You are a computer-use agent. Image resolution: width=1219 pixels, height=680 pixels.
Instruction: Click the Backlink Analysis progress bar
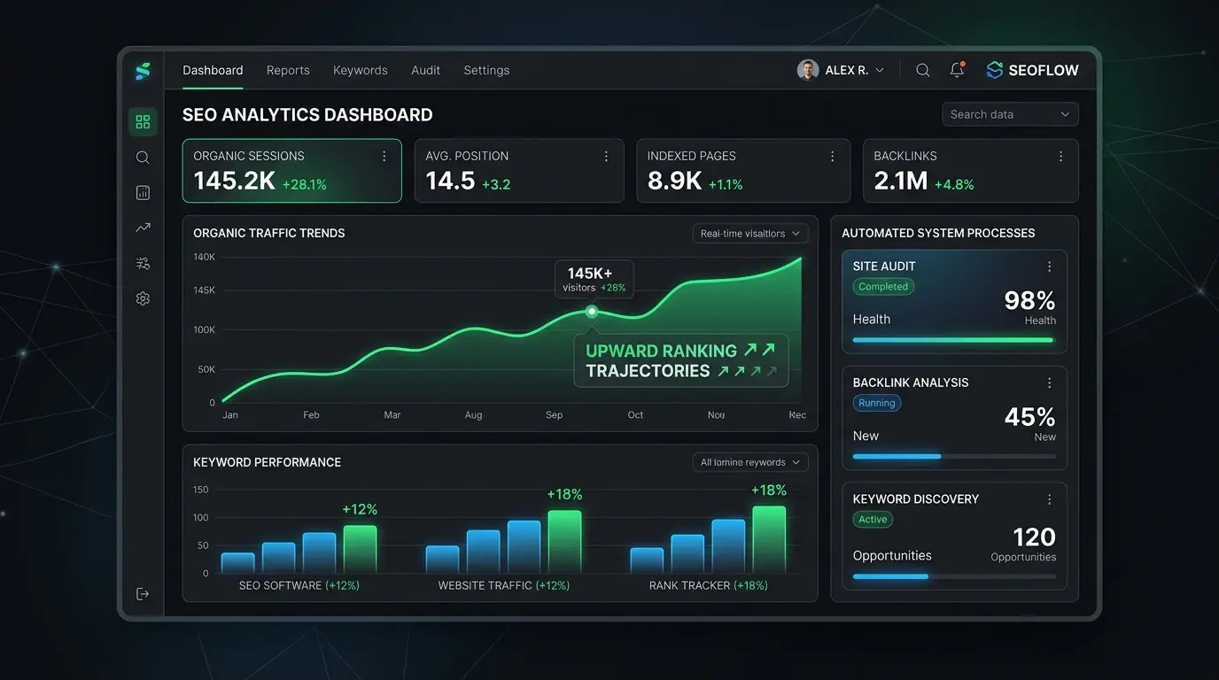(x=954, y=457)
